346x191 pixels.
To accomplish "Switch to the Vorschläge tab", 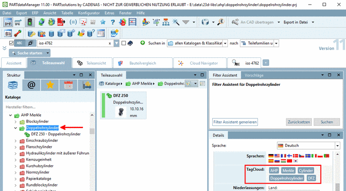I will (x=254, y=75).
